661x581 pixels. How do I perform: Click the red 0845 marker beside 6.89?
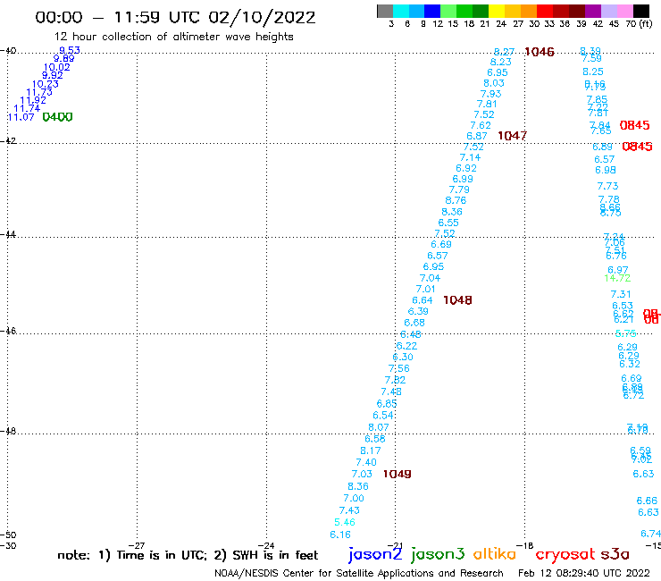click(637, 147)
